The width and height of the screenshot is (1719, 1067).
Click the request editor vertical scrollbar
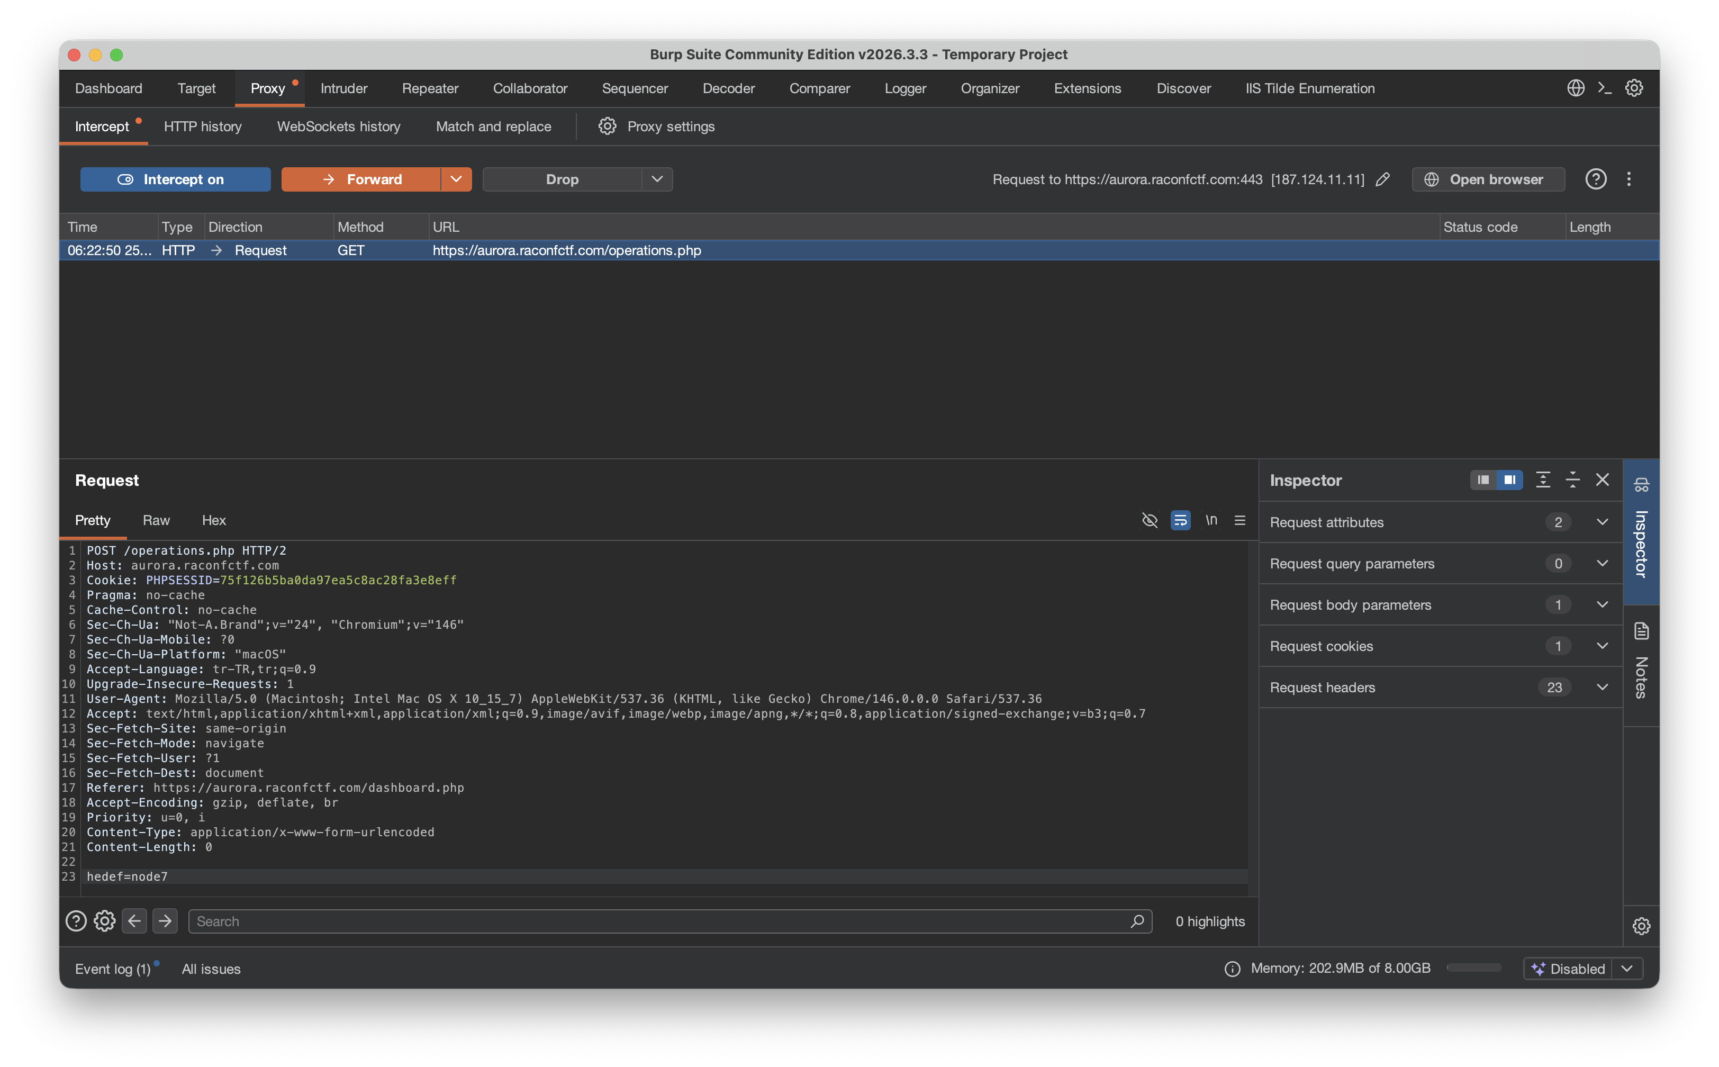pyautogui.click(x=1253, y=718)
